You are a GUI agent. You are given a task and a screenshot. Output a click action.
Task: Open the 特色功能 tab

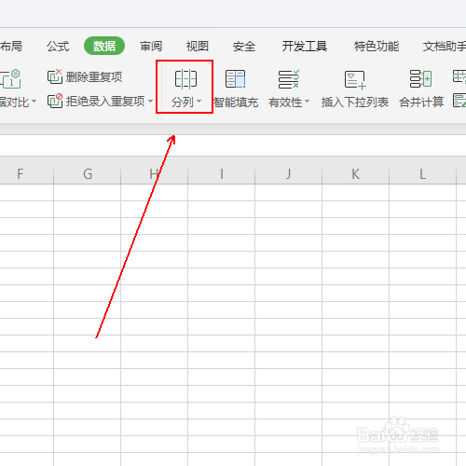point(377,47)
